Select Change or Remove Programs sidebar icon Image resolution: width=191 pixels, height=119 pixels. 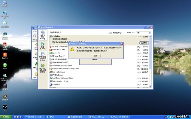click(x=43, y=35)
